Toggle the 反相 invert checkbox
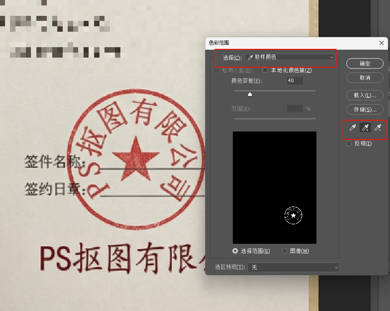Image resolution: width=390 pixels, height=311 pixels. tap(349, 143)
